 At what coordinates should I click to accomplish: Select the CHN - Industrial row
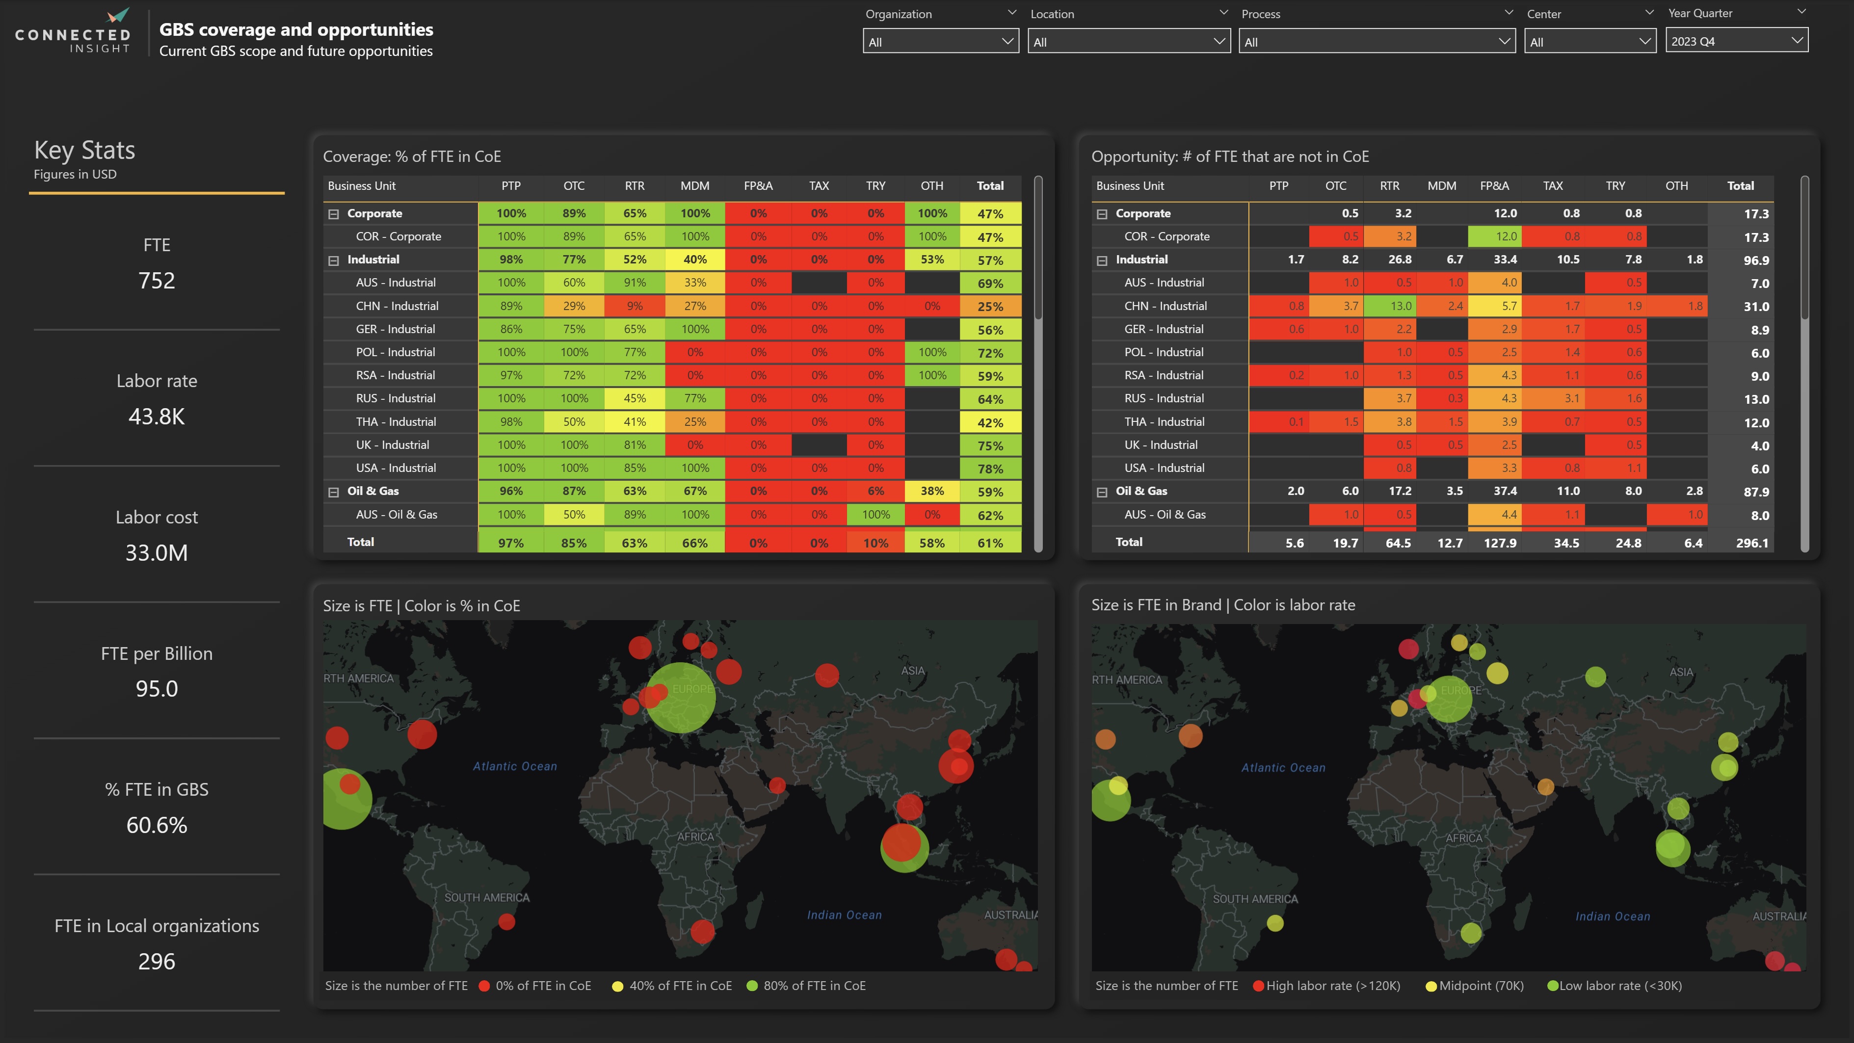[398, 306]
